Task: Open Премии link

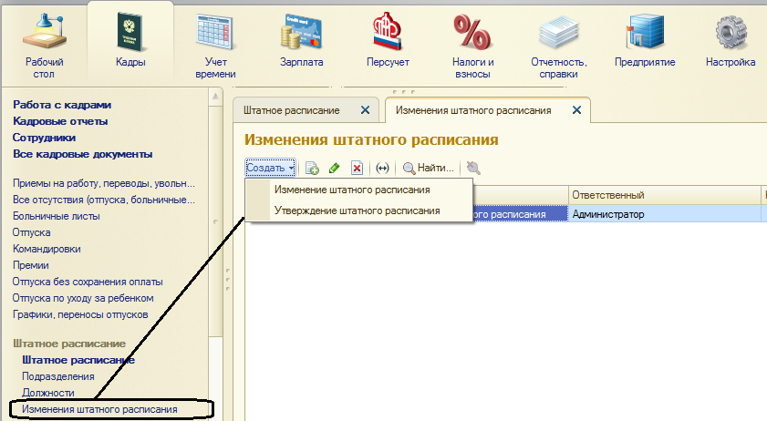Action: (30, 265)
